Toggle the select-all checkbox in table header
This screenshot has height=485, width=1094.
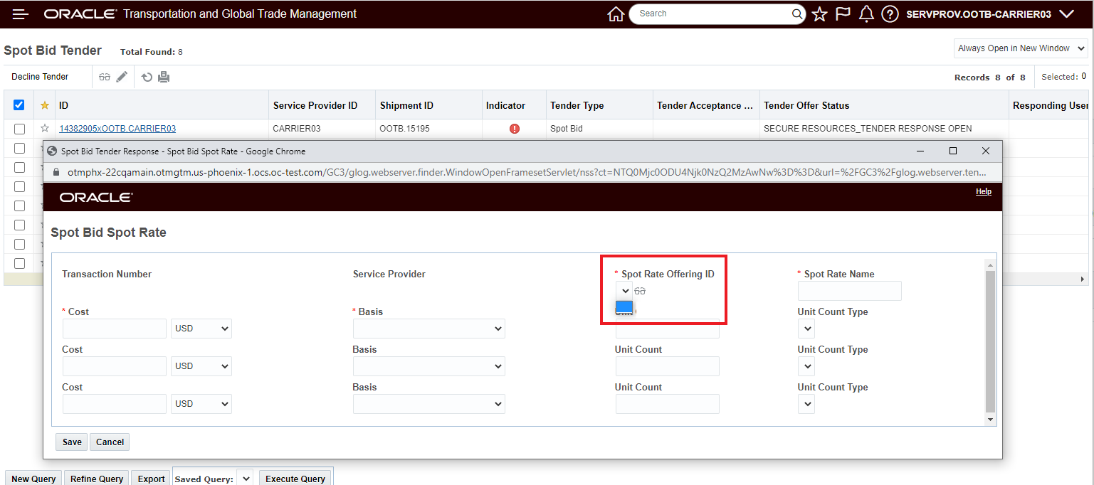pyautogui.click(x=19, y=105)
